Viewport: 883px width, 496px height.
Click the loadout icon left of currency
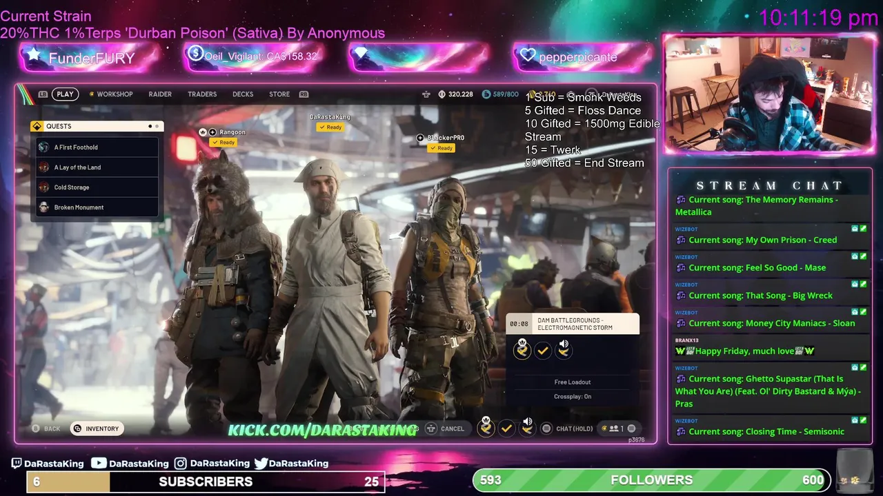pyautogui.click(x=426, y=94)
